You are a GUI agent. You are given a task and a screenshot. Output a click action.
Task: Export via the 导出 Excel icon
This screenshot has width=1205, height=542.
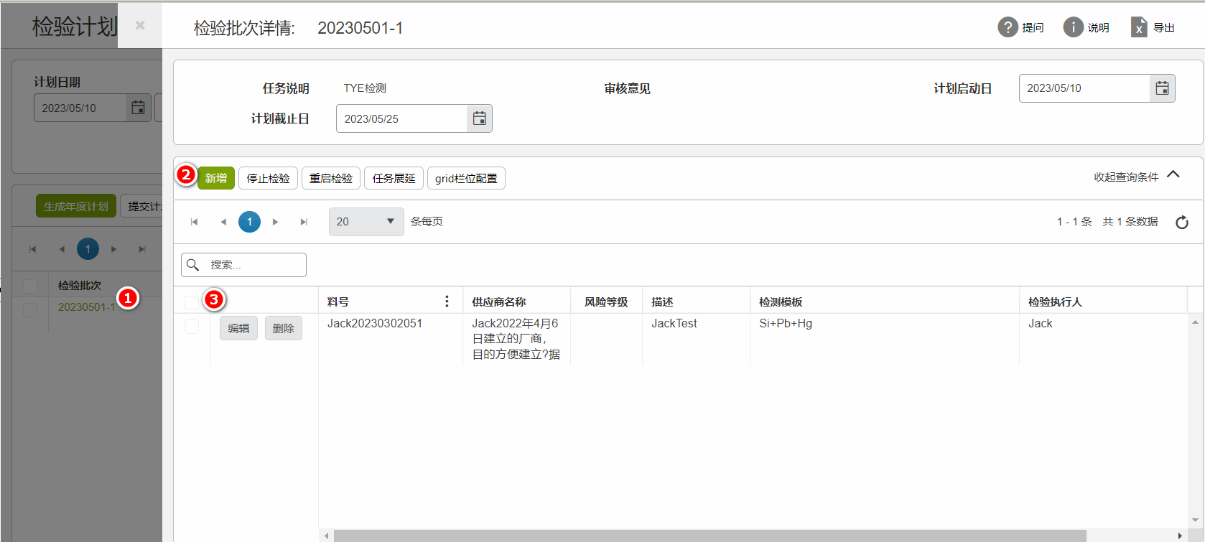pos(1139,27)
